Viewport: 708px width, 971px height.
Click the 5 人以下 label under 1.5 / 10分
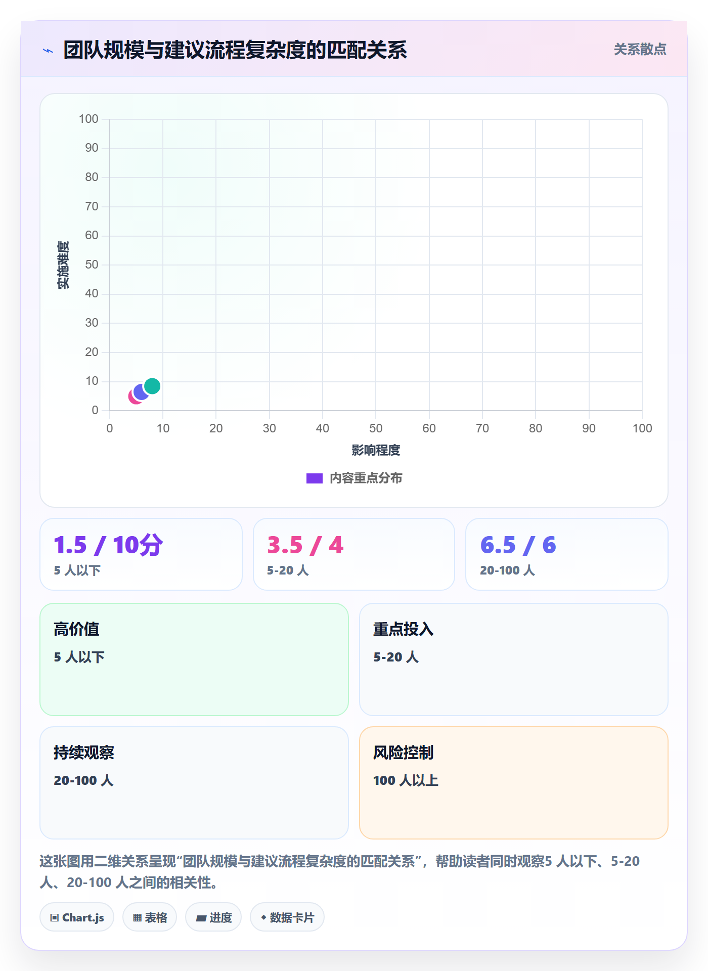tap(77, 570)
